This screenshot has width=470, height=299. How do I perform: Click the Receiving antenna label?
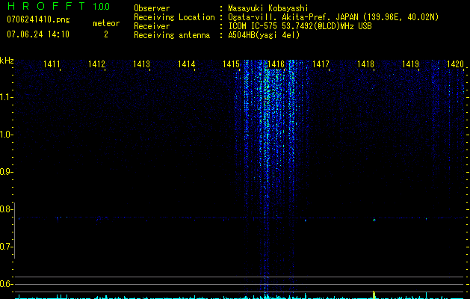tap(172, 35)
